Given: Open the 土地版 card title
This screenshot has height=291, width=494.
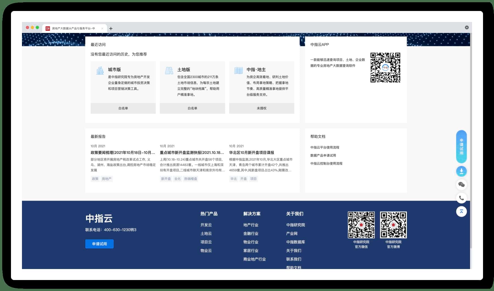Looking at the screenshot, I should tap(184, 69).
